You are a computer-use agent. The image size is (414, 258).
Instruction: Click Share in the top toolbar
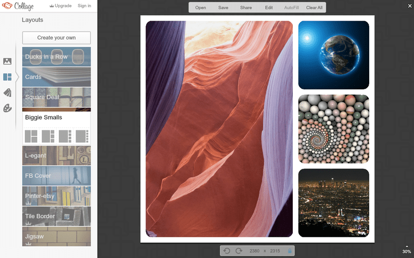coord(246,8)
